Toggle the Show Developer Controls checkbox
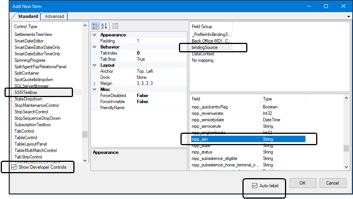Image resolution: width=353 pixels, height=199 pixels. pos(14,167)
